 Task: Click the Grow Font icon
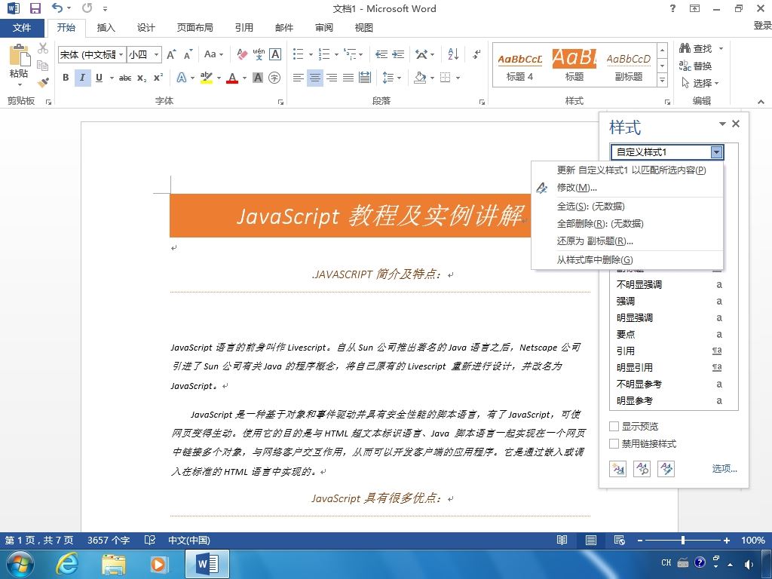coord(171,54)
